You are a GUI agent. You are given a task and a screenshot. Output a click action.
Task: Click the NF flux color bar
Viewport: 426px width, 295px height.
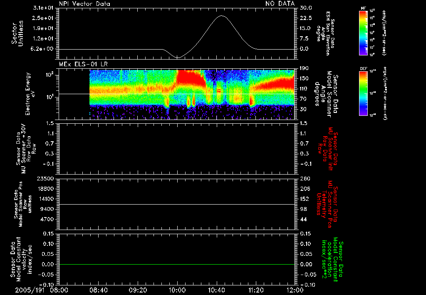(x=364, y=32)
